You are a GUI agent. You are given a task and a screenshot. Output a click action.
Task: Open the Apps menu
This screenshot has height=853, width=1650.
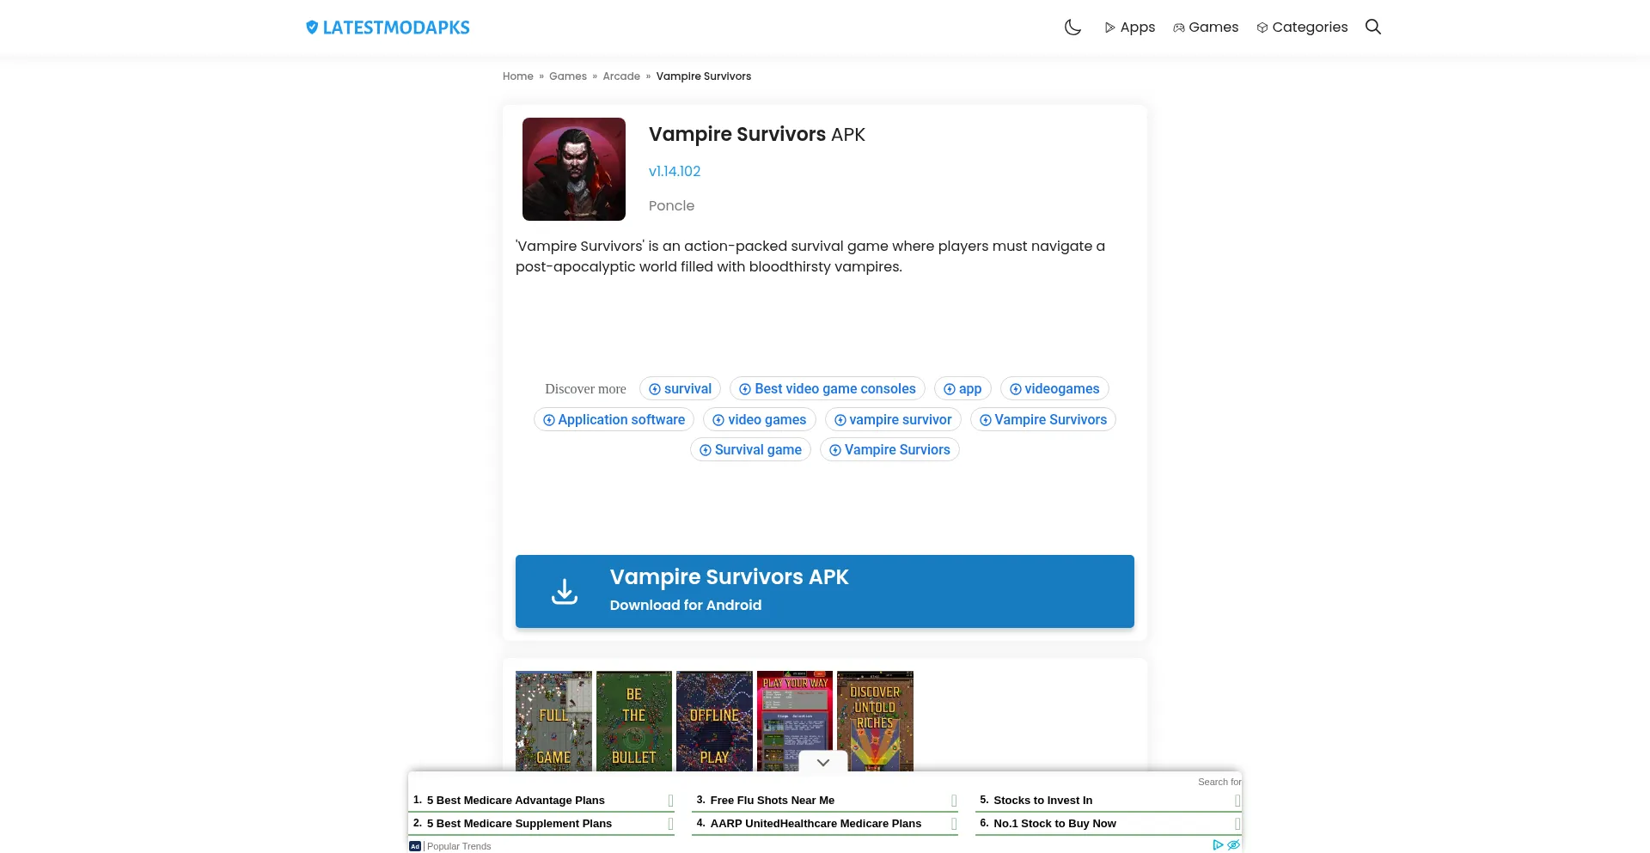point(1129,27)
